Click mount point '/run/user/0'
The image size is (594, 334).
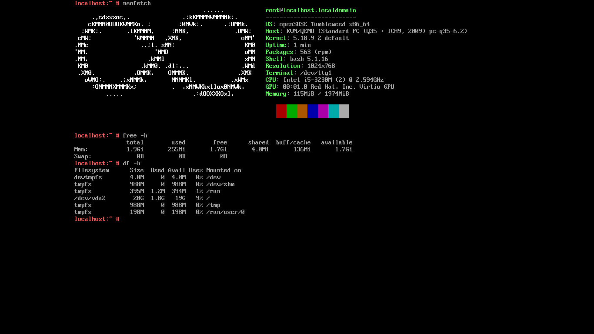[226, 212]
